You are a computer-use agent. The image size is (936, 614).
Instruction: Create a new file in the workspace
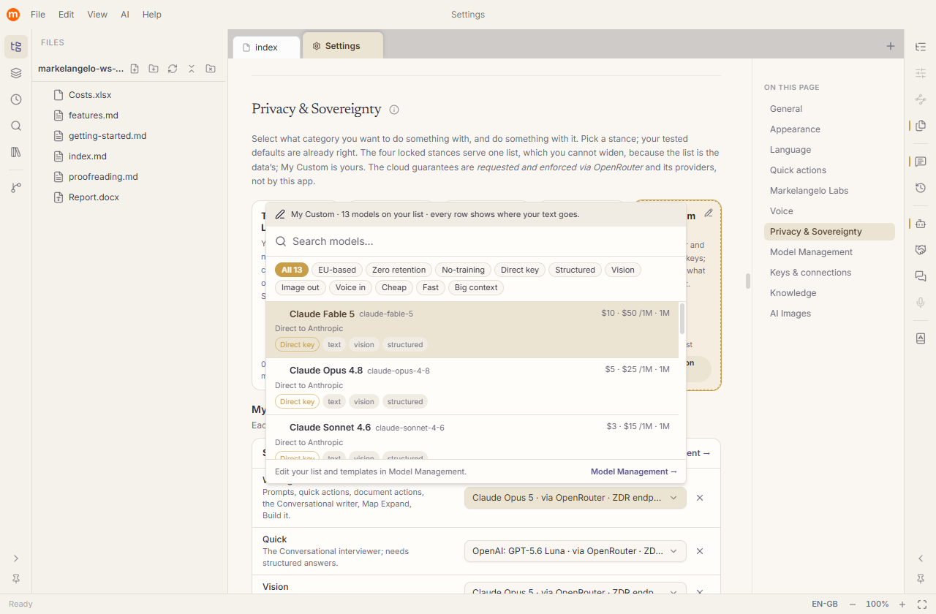[x=135, y=69]
